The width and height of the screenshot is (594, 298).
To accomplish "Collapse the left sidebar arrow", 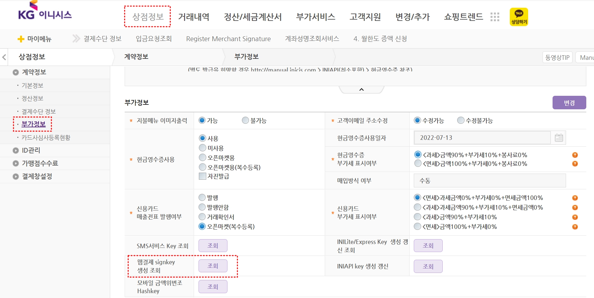I will point(4,57).
